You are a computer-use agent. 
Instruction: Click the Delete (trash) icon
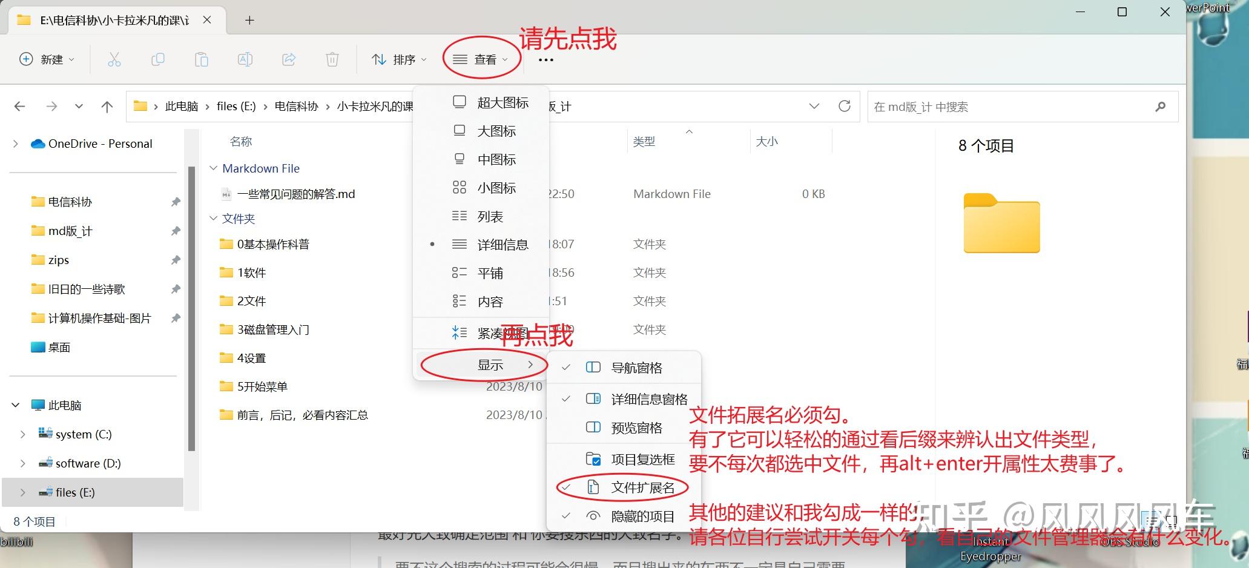click(332, 59)
